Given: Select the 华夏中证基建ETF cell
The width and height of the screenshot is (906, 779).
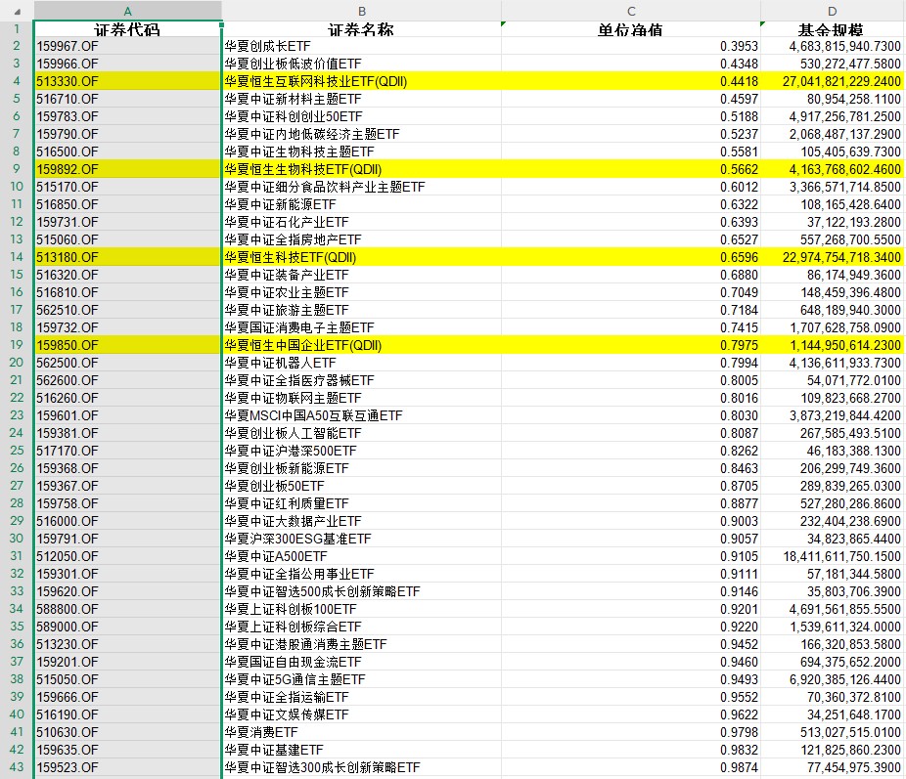Looking at the screenshot, I should tap(362, 750).
